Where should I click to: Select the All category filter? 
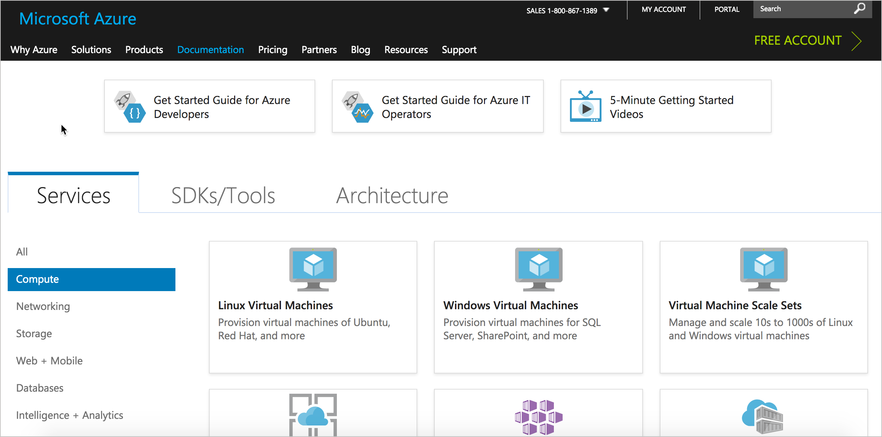(22, 252)
